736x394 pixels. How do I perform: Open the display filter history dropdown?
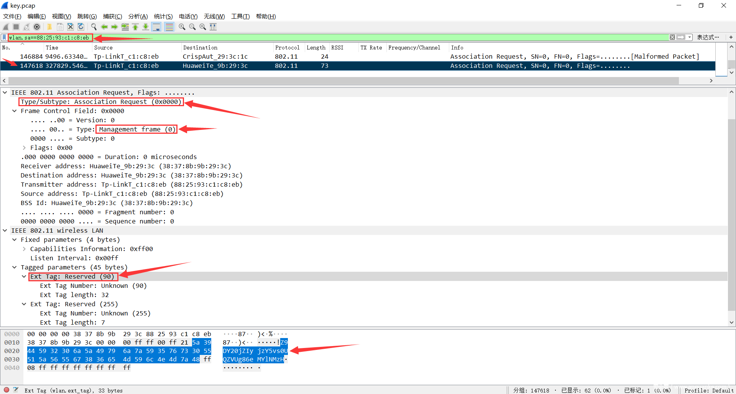pos(690,37)
